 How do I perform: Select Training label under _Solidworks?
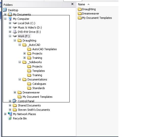point(37,75)
